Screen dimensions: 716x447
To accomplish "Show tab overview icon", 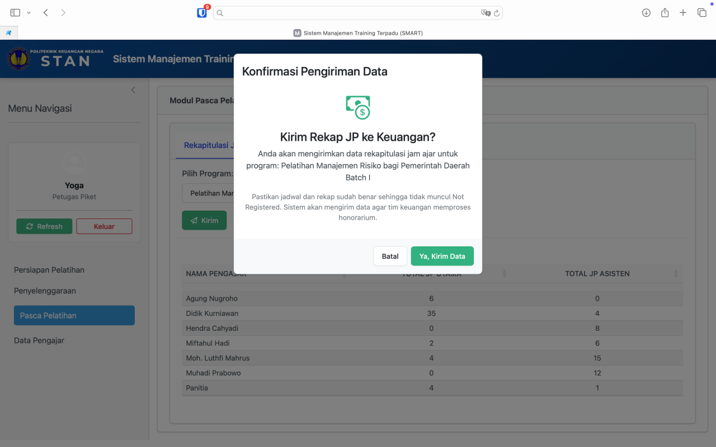I will [x=701, y=13].
